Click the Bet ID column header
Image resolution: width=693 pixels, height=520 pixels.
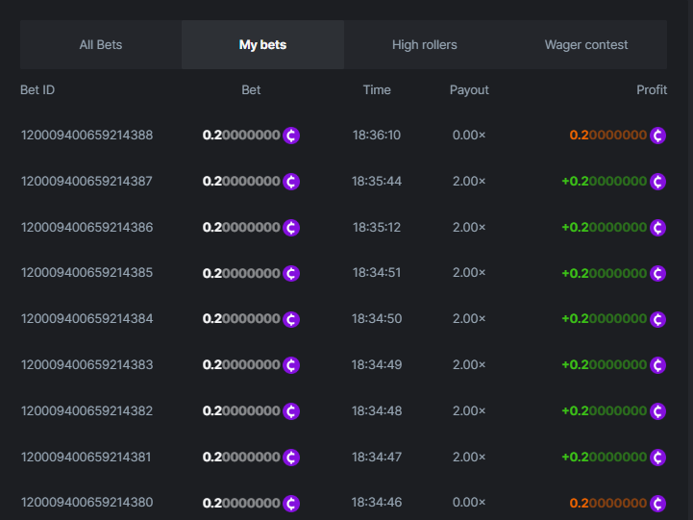pos(37,90)
